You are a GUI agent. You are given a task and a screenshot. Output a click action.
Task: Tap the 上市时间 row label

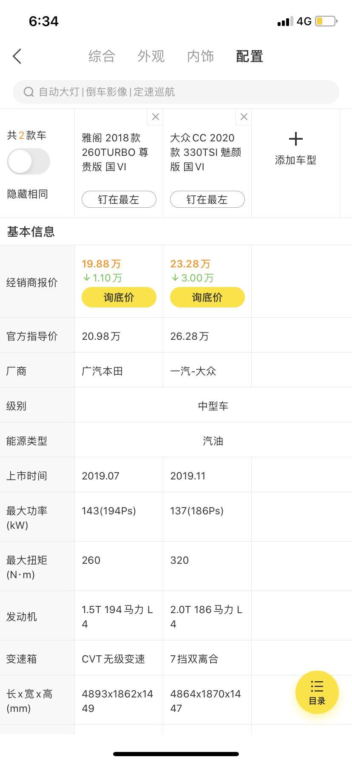pos(26,476)
